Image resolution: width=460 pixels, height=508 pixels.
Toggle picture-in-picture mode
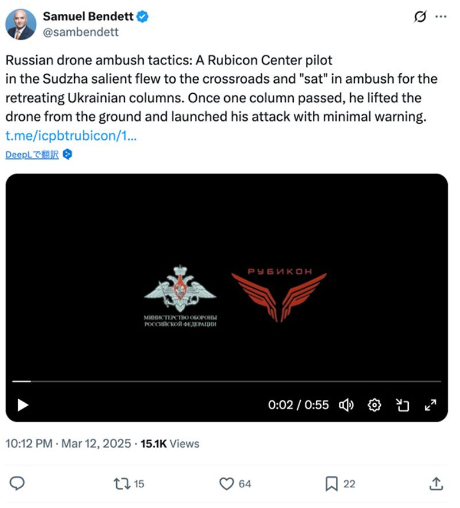coord(402,405)
